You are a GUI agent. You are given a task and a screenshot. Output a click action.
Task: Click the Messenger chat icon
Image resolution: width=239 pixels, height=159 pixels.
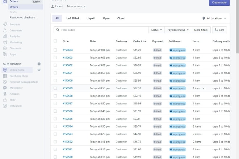[x=5, y=88]
